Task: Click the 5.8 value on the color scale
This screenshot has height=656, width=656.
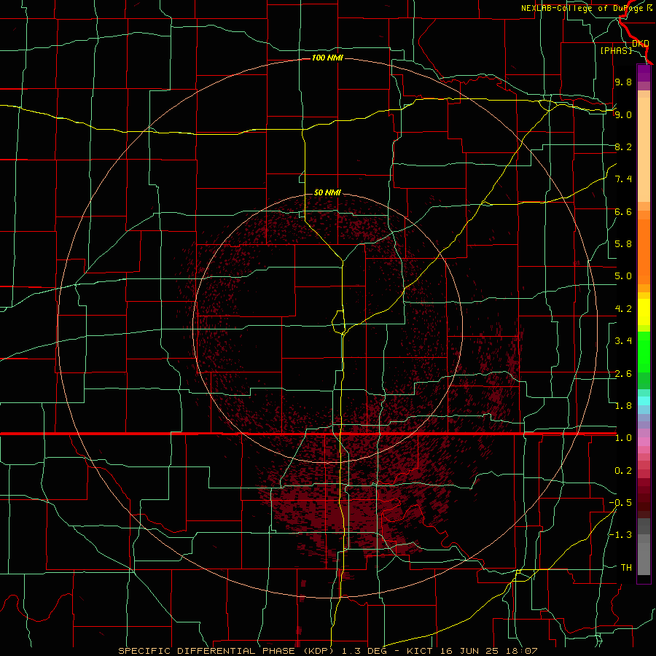Action: click(x=623, y=244)
